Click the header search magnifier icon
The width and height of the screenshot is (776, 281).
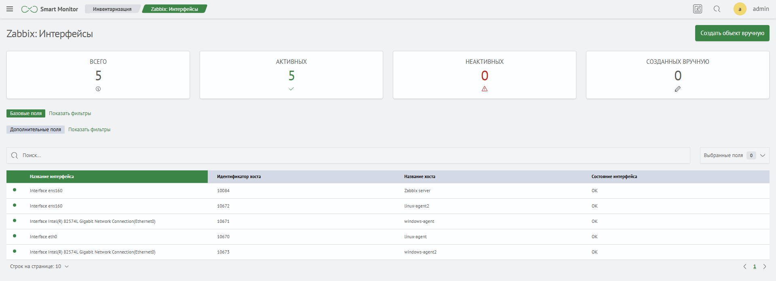pos(717,9)
